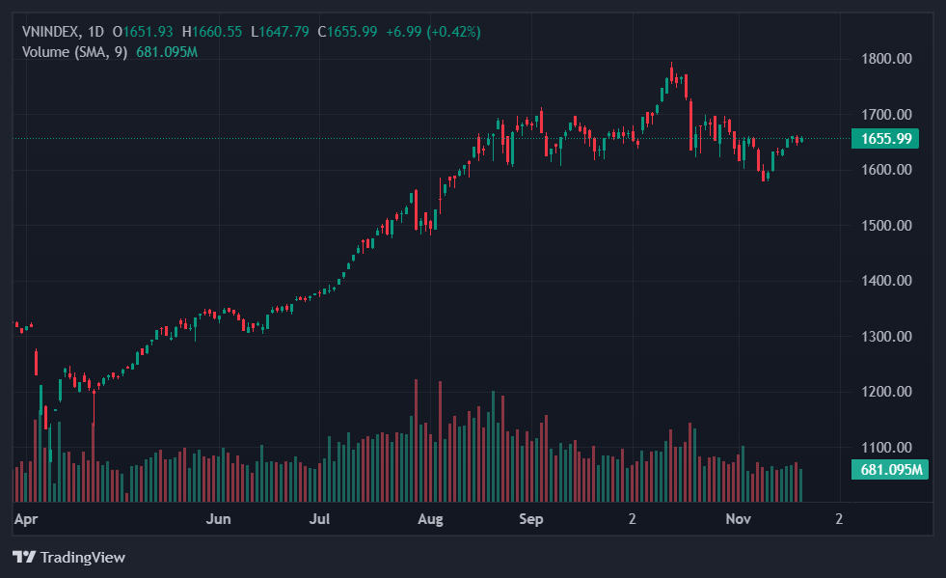
Task: Select the Apr label on time axis
Action: 25,519
